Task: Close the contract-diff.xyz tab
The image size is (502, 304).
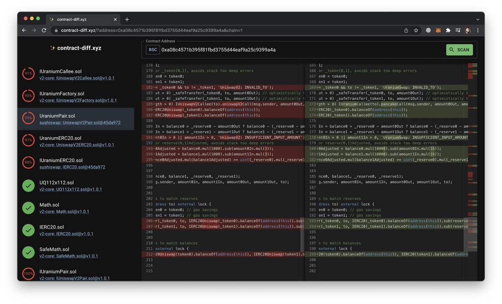Action: 115,19
